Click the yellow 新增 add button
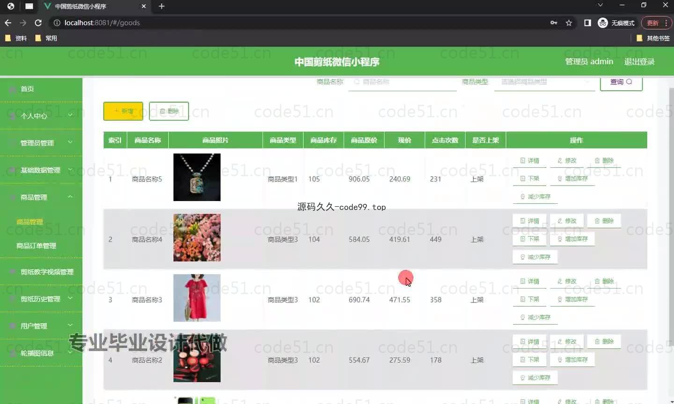 123,111
